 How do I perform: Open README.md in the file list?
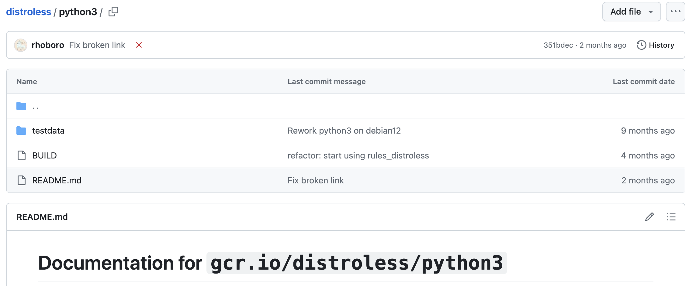tap(57, 180)
